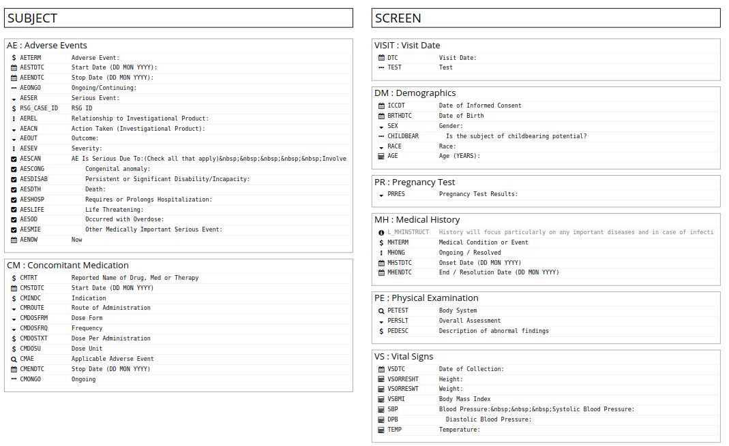Click the "Pregnancy Test Results:" label

pos(479,195)
